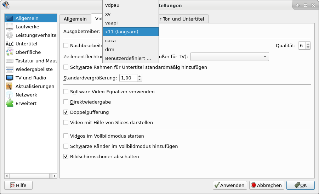This screenshot has width=319, height=194.
Task: Select the Untertitel category icon
Action: tap(10, 44)
